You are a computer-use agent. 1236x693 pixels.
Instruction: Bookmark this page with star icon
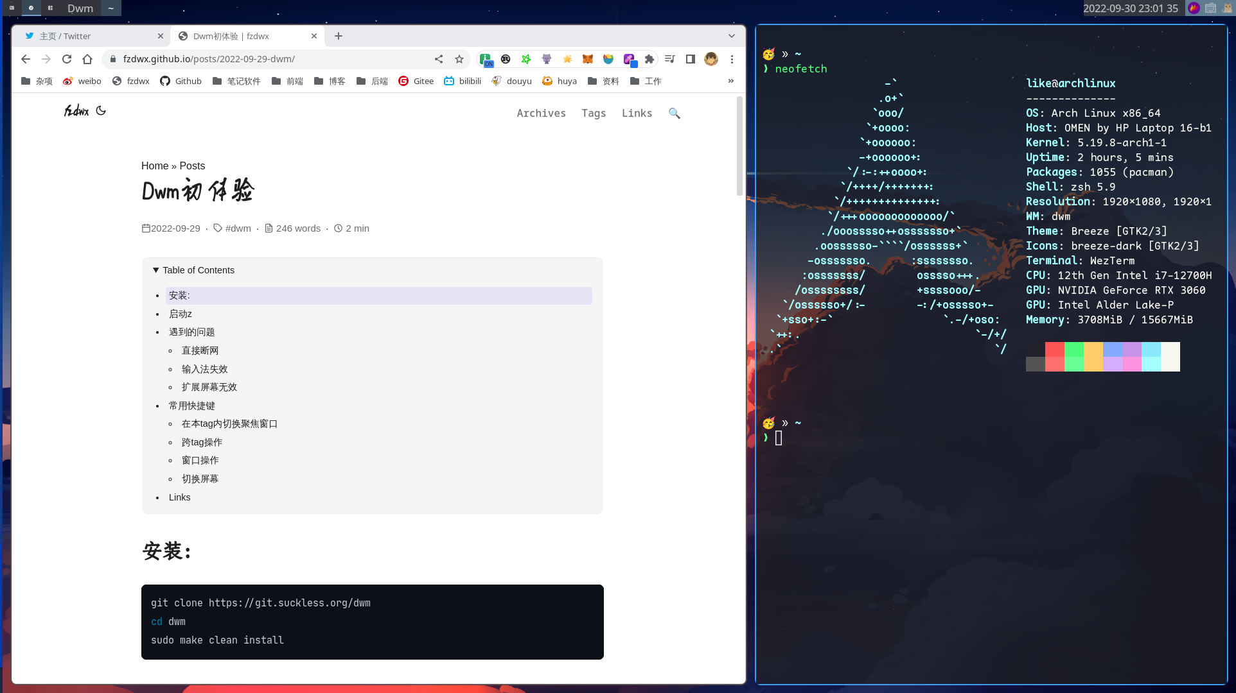[459, 59]
